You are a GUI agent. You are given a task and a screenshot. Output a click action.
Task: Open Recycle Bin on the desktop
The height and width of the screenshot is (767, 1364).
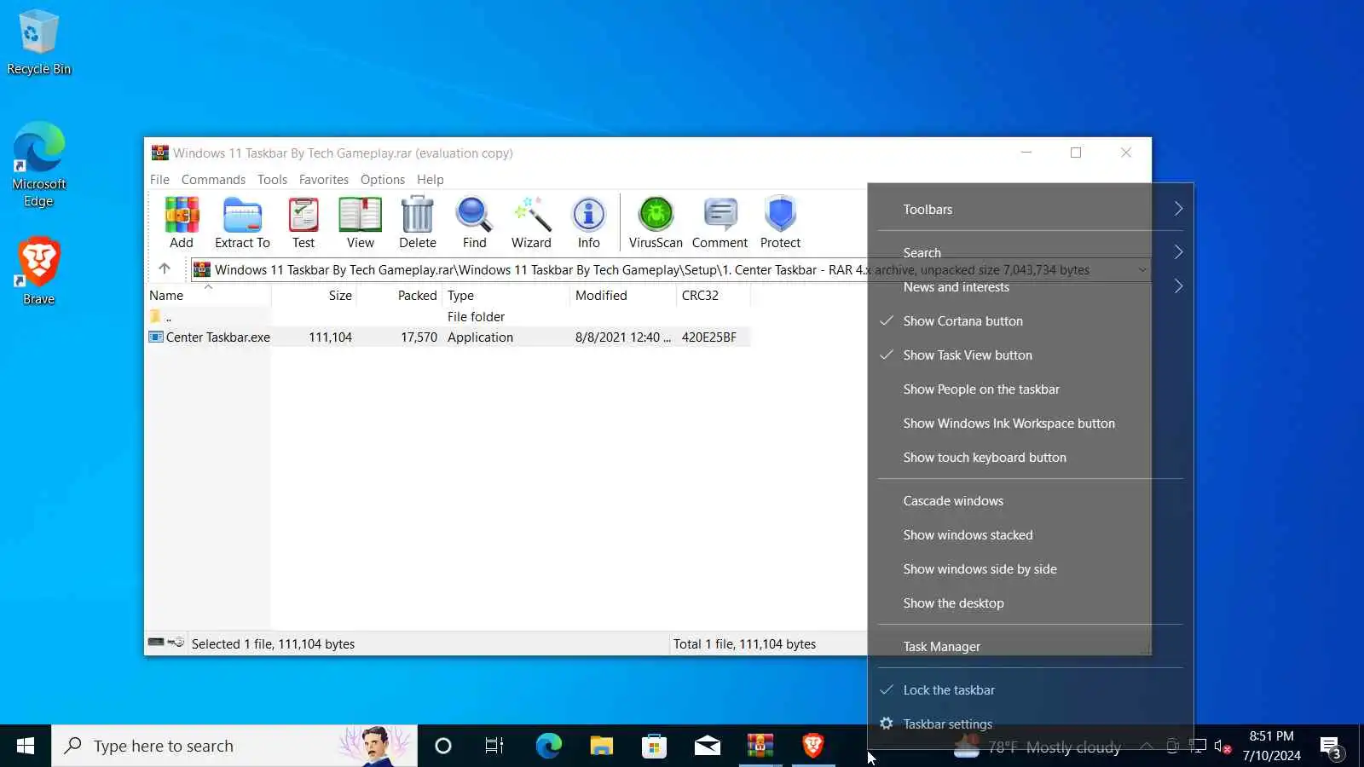tap(38, 43)
